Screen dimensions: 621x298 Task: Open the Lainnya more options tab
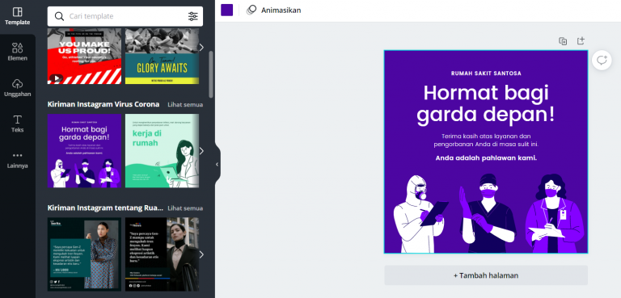click(x=18, y=160)
